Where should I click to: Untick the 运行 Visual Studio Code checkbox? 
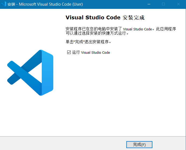coord(69,52)
